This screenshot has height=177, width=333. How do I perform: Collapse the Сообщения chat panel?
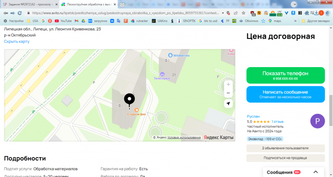(x=316, y=172)
